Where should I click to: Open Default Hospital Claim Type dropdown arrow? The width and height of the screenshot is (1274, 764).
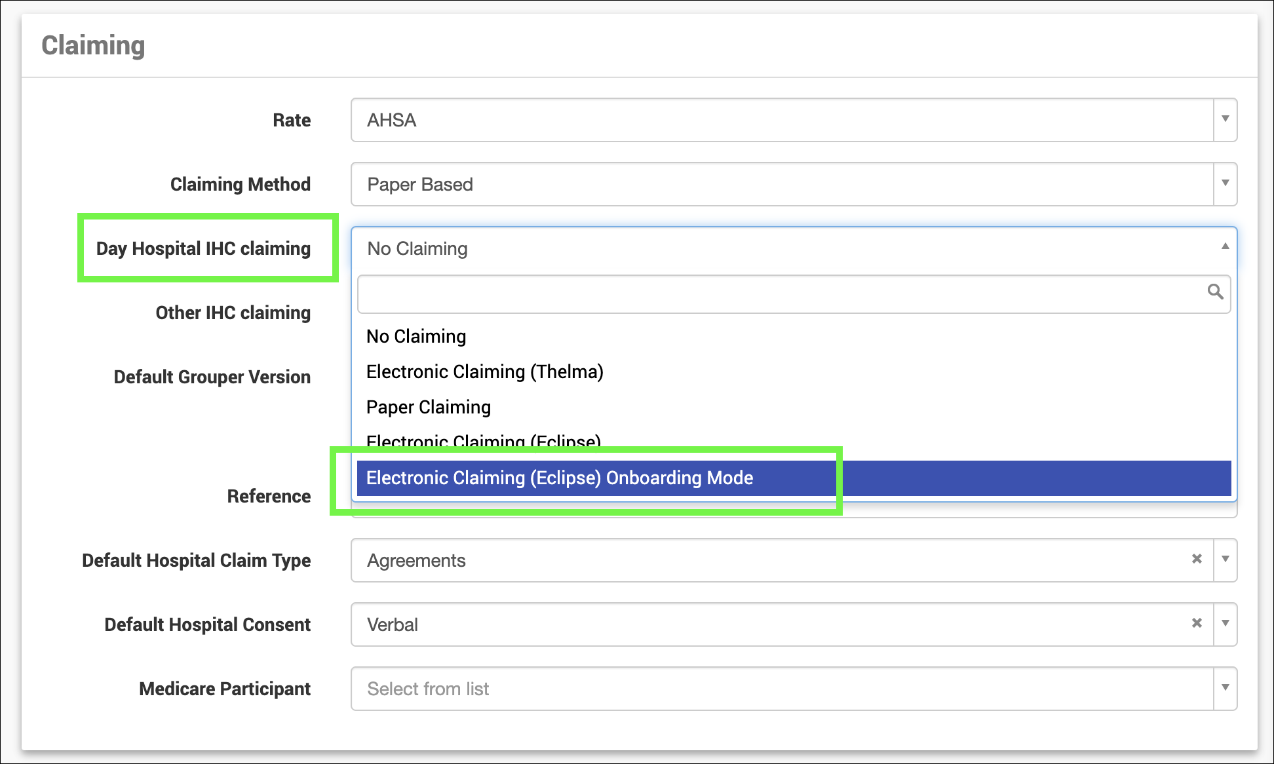pos(1225,560)
